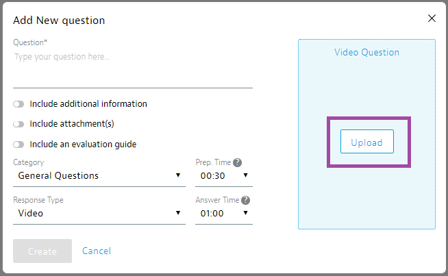This screenshot has width=448, height=276.
Task: Click the Include an evaluation guide label
Action: coord(83,145)
